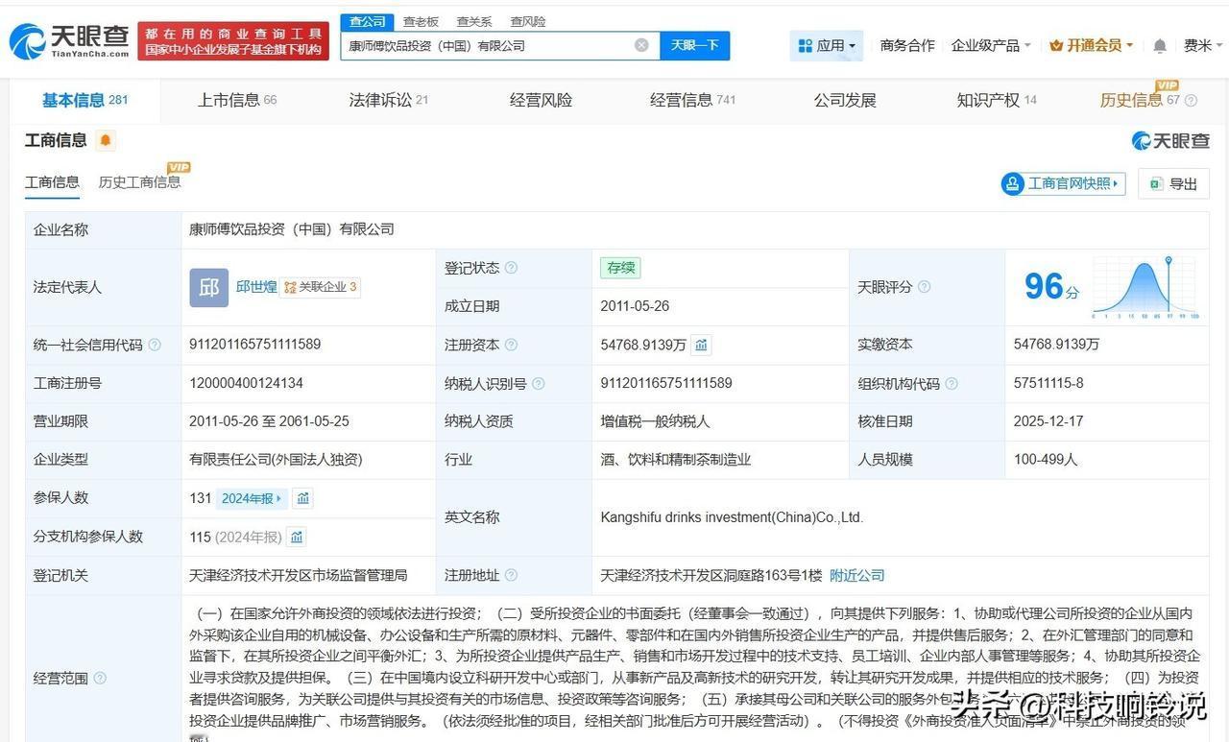Open the VIP 历史信息 tab
This screenshot has height=742, width=1229.
[1140, 100]
